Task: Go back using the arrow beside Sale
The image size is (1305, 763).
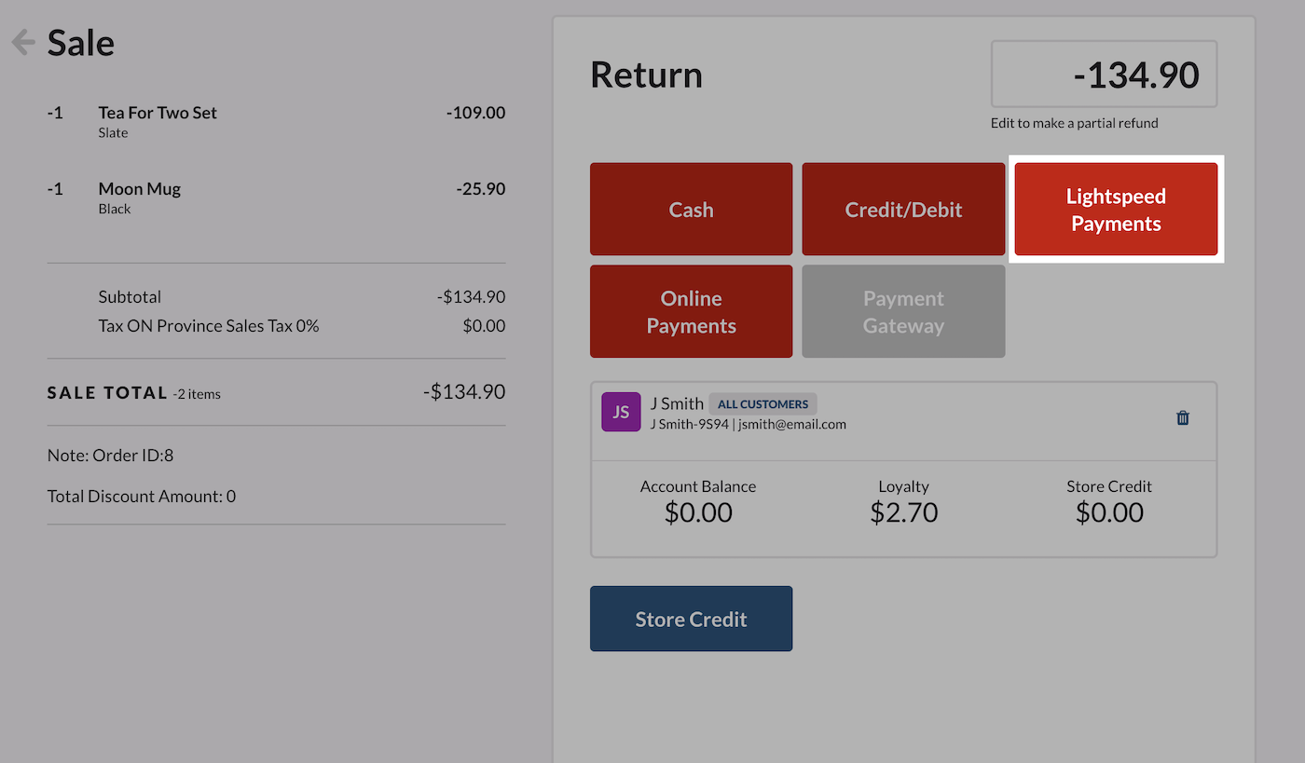Action: pos(23,43)
